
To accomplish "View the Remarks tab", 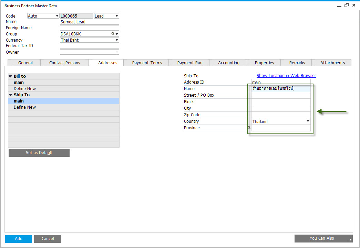I will coord(296,63).
